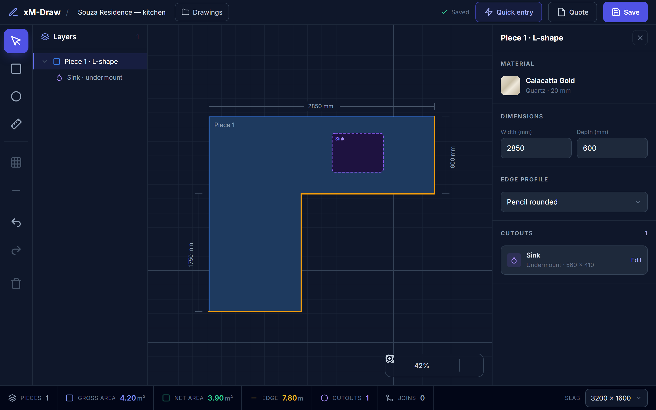Pick the Circle shape tool
This screenshot has width=656, height=410.
coord(16,96)
